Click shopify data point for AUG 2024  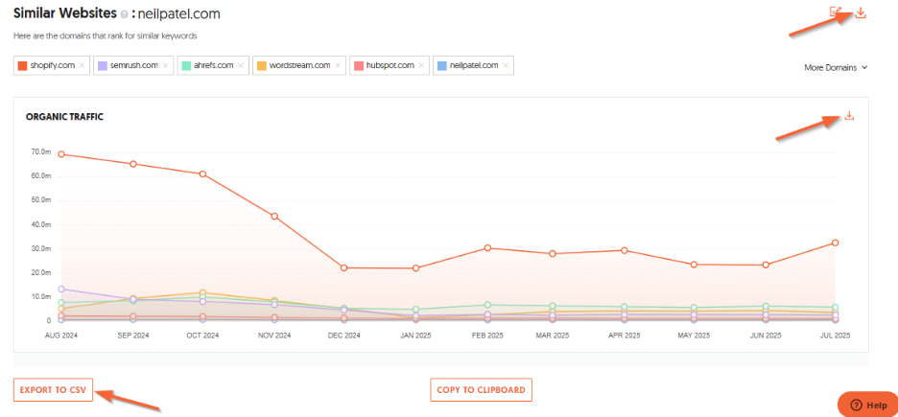point(61,154)
